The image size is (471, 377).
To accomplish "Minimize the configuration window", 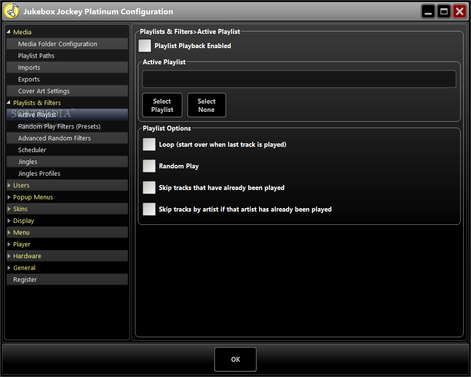I will tap(428, 11).
